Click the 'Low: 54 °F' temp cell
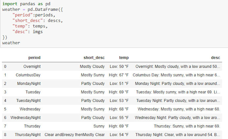The width and height of the screenshot is (228, 139). [x=119, y=135]
